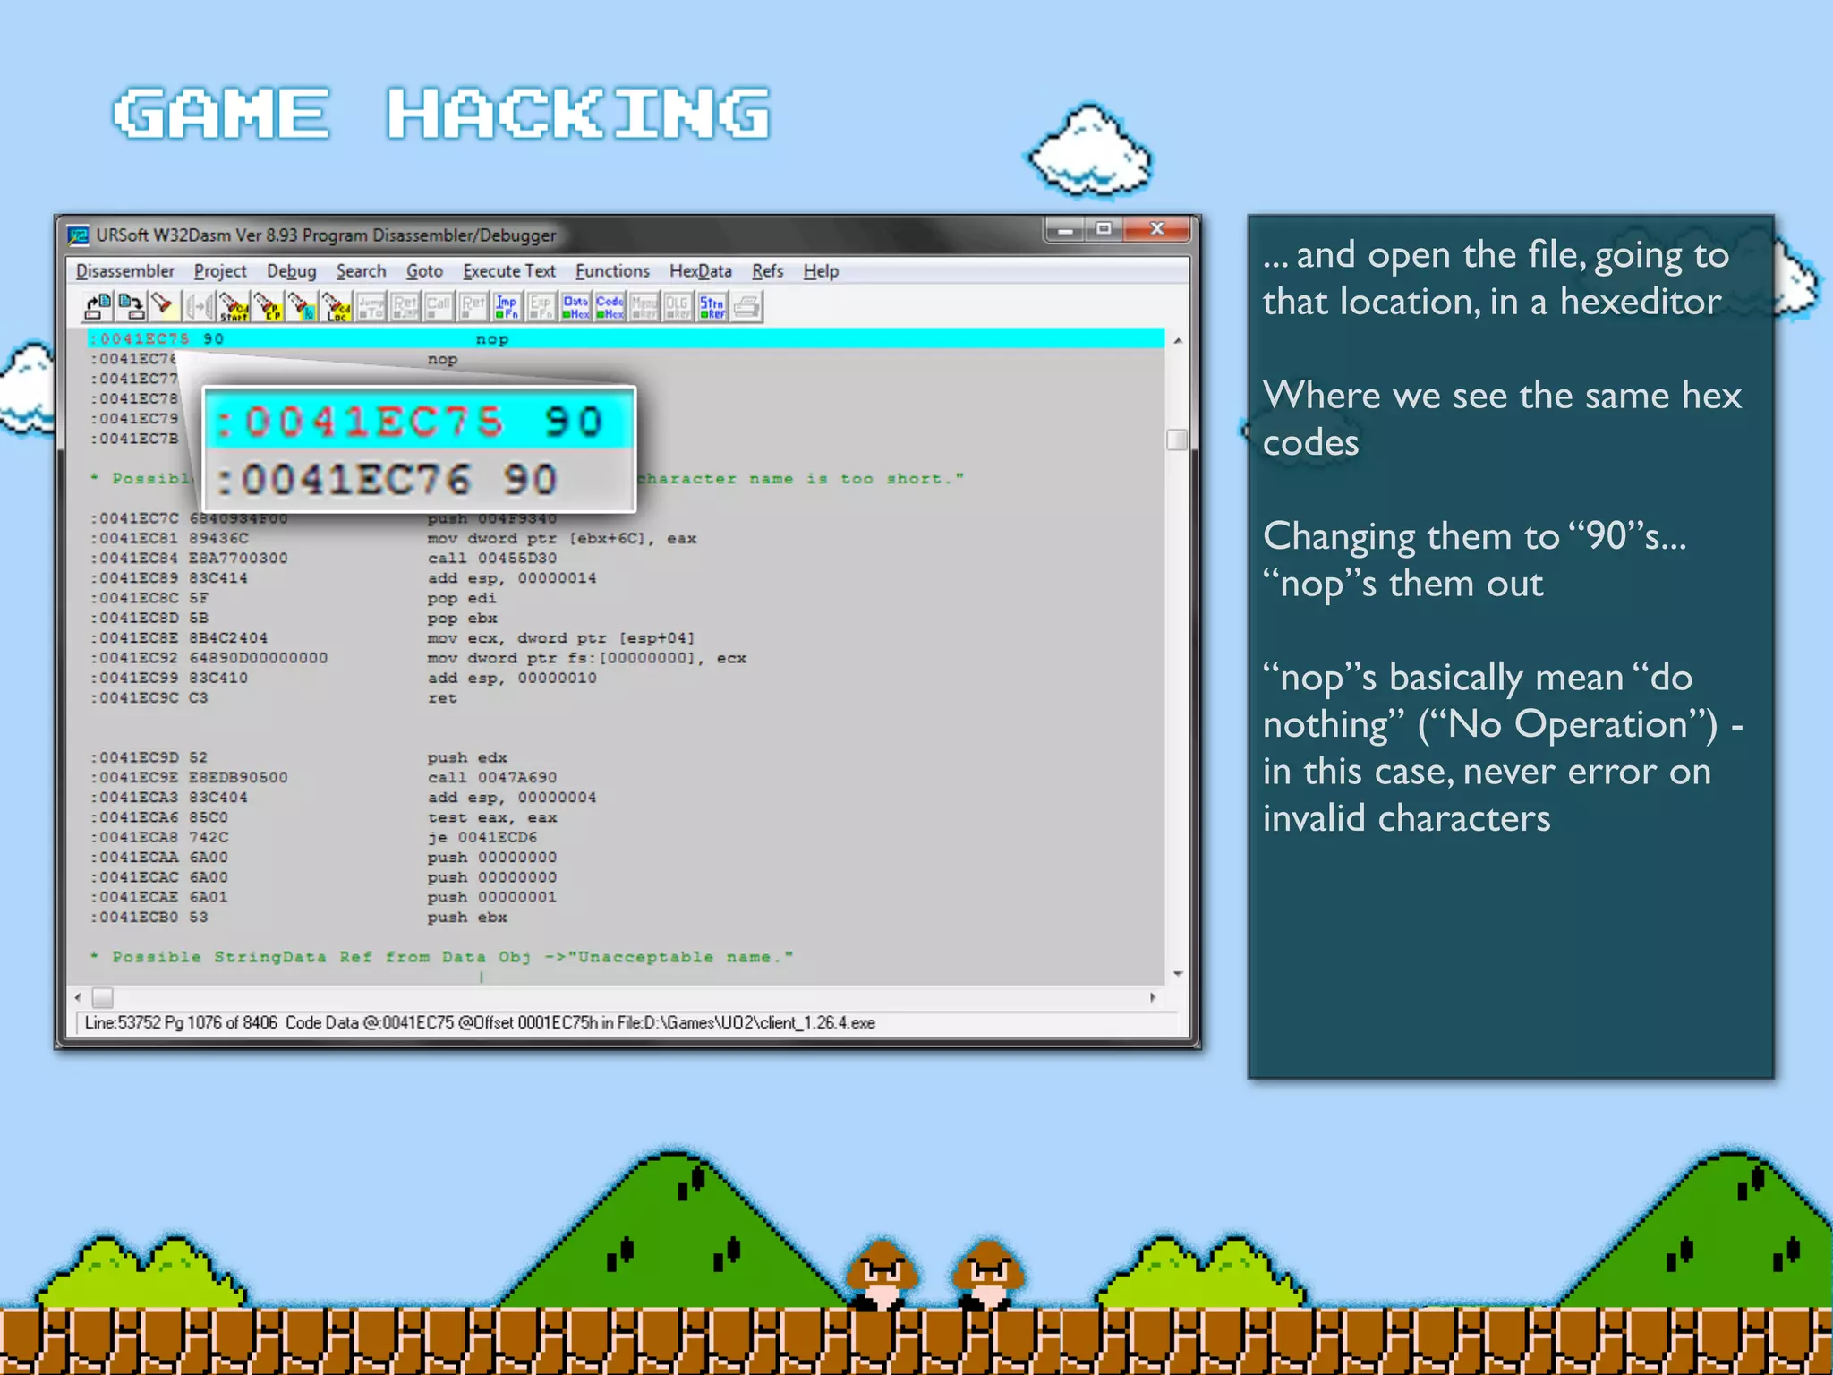Open the Disassembler menu
This screenshot has width=1833, height=1375.
click(x=125, y=271)
